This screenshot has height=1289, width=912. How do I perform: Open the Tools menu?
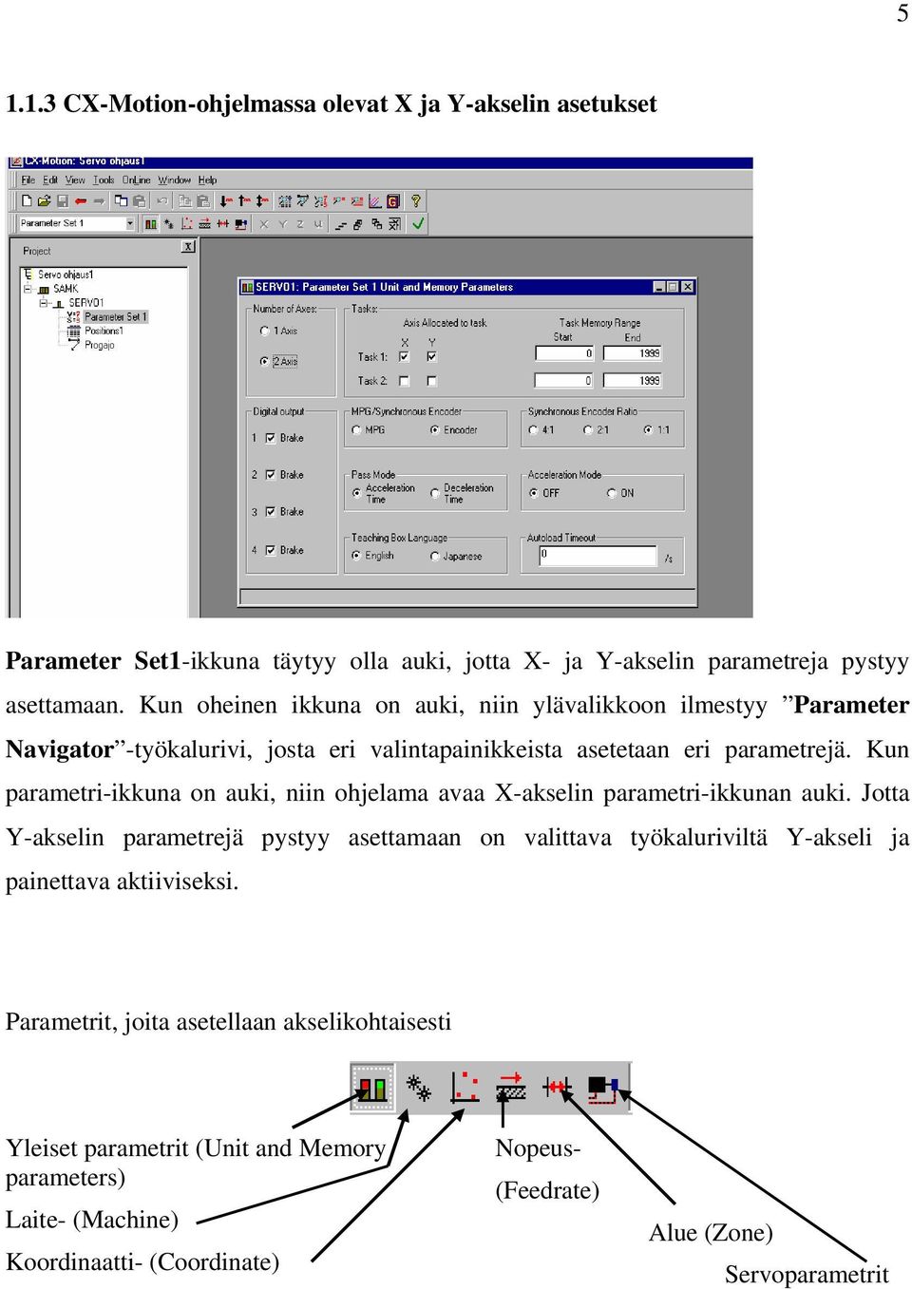[104, 180]
